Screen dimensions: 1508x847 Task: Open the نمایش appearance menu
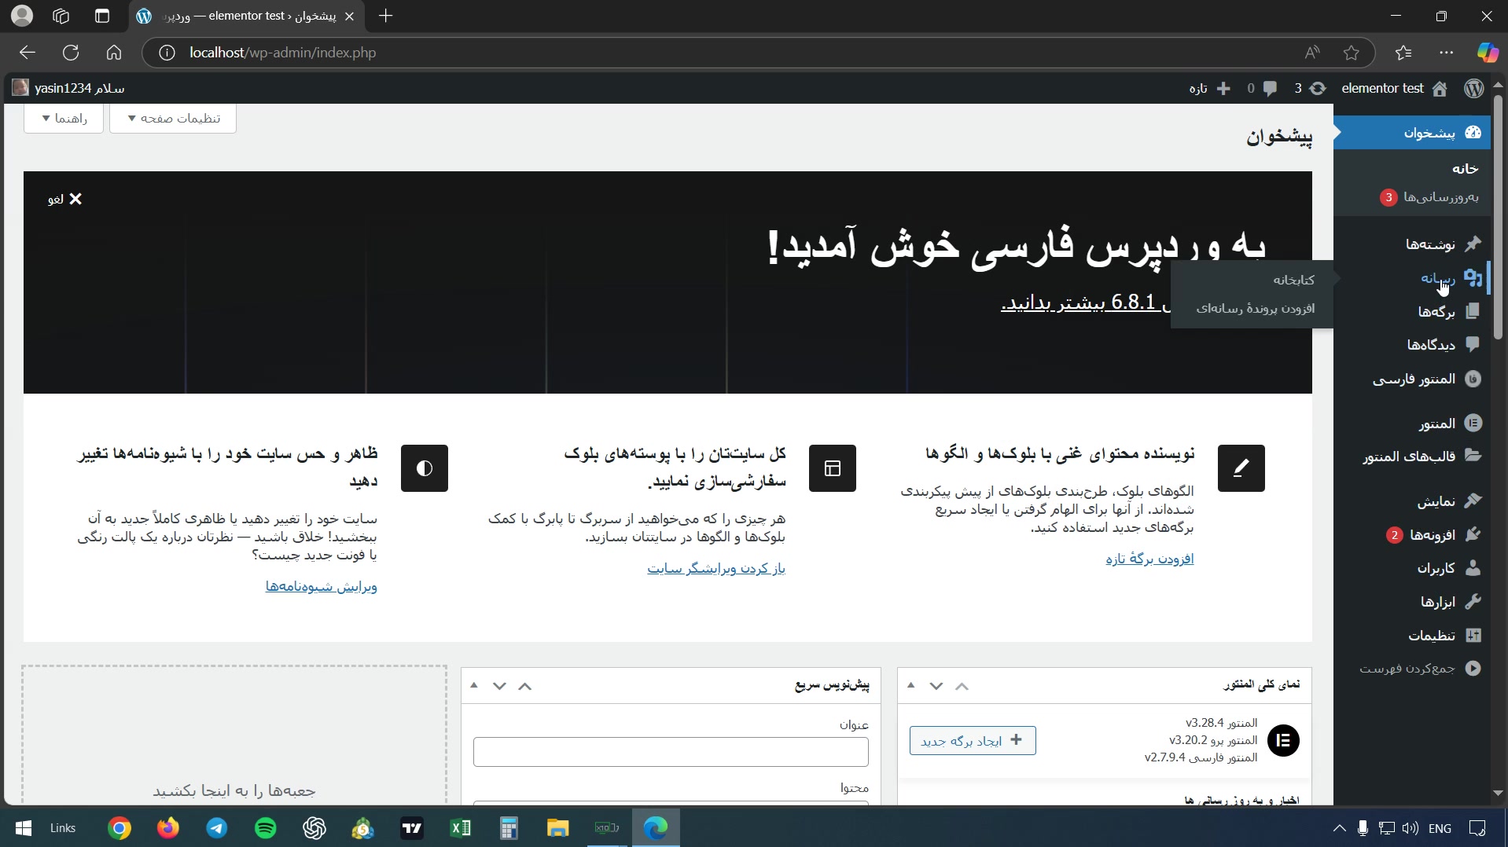point(1436,501)
